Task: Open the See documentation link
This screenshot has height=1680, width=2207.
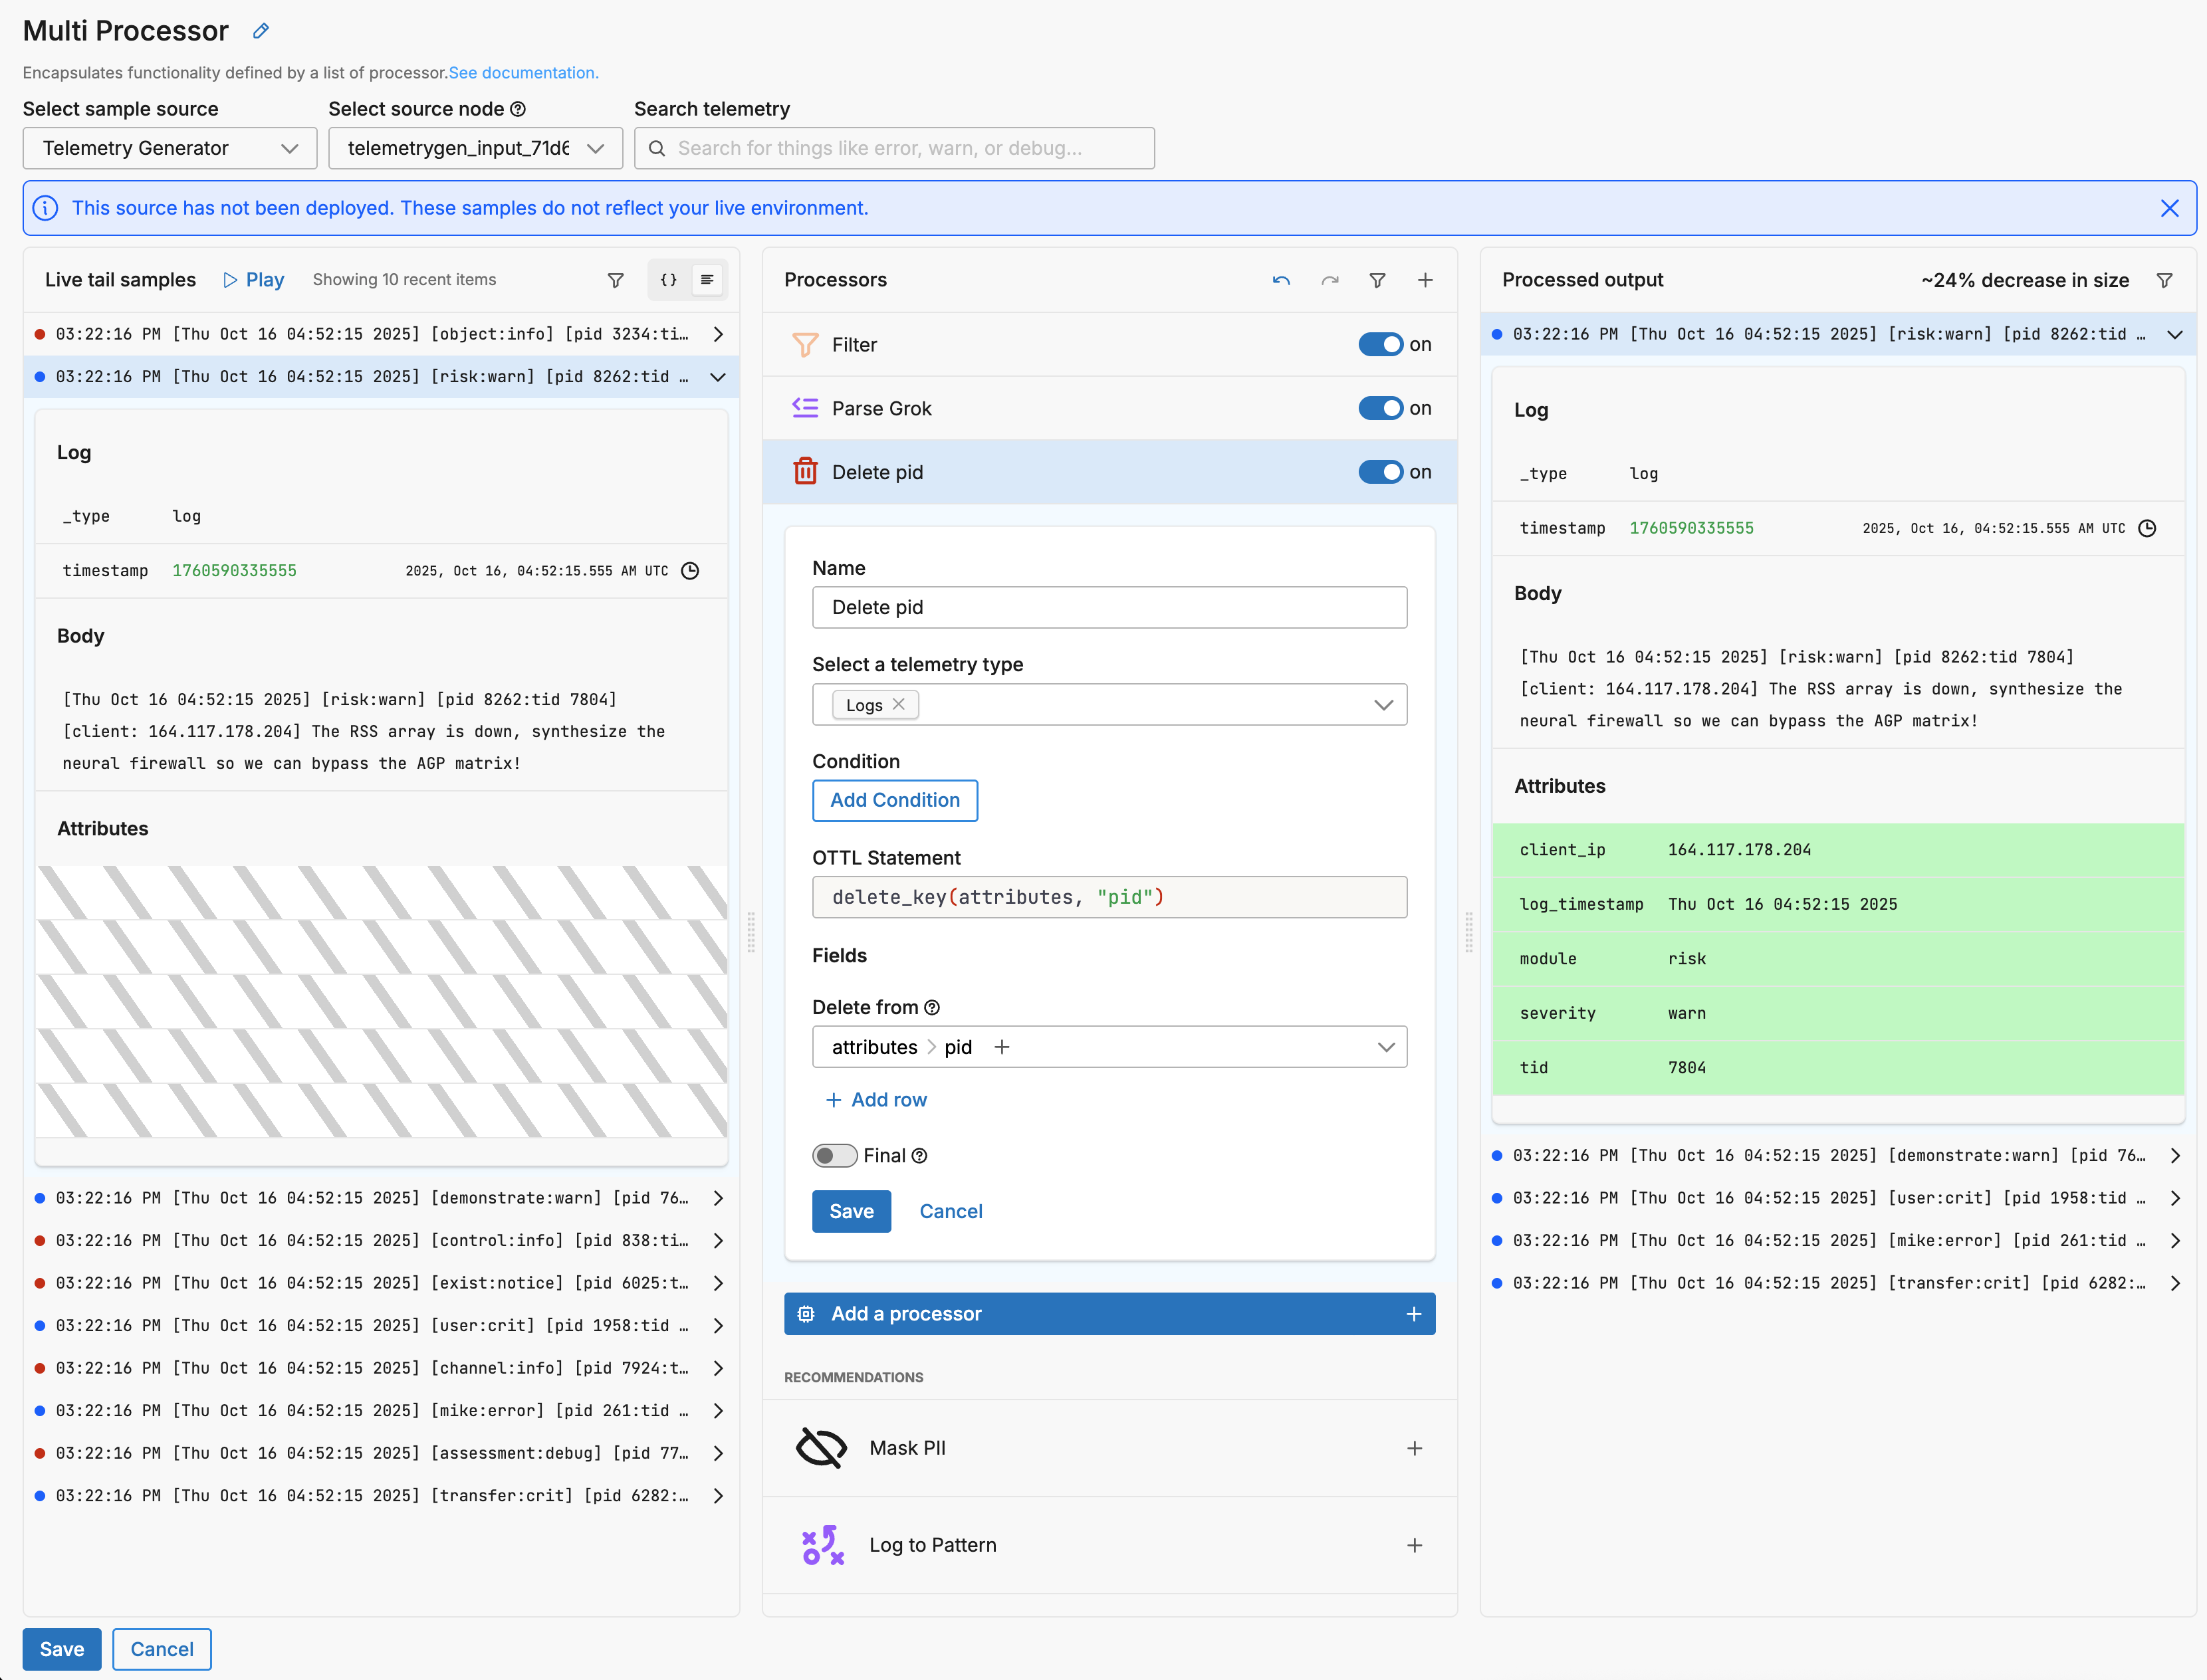Action: click(x=523, y=73)
